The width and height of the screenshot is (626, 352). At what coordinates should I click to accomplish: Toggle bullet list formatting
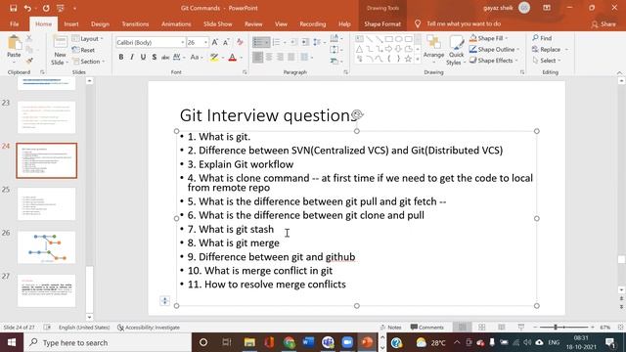click(258, 42)
